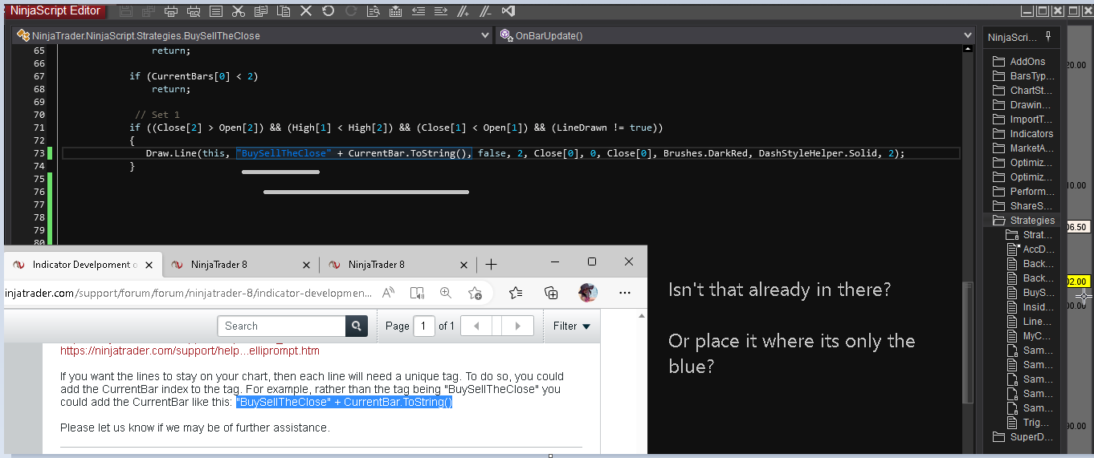Click the highlighted CurrentBar.ToString() text in forum post

pos(398,402)
